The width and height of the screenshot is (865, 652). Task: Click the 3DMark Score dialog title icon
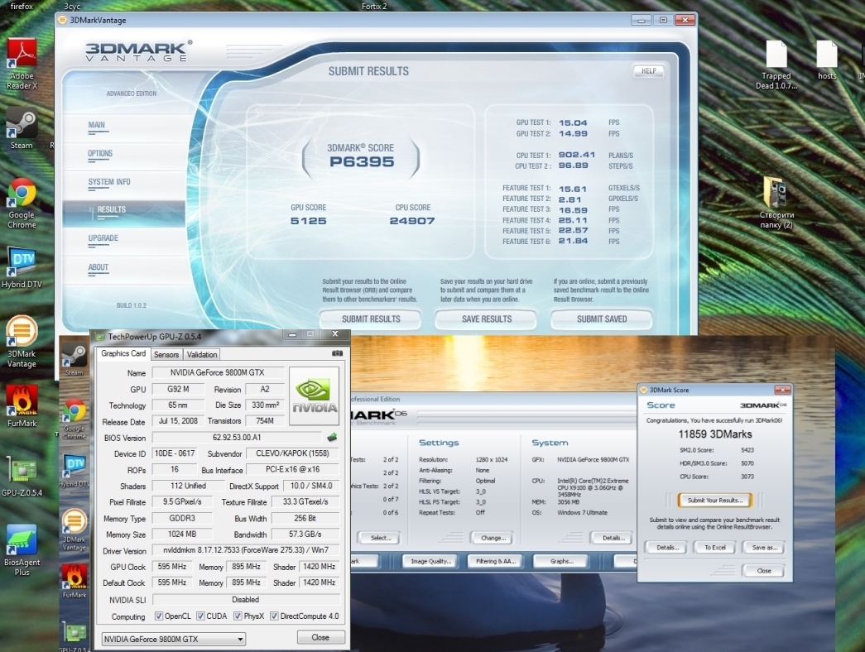pyautogui.click(x=643, y=390)
